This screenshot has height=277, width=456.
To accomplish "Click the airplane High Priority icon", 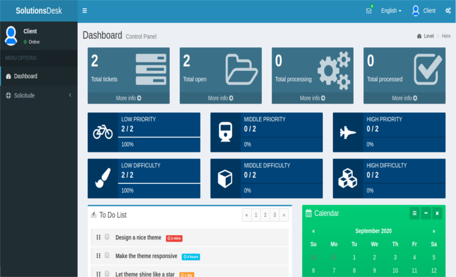I will click(x=348, y=132).
